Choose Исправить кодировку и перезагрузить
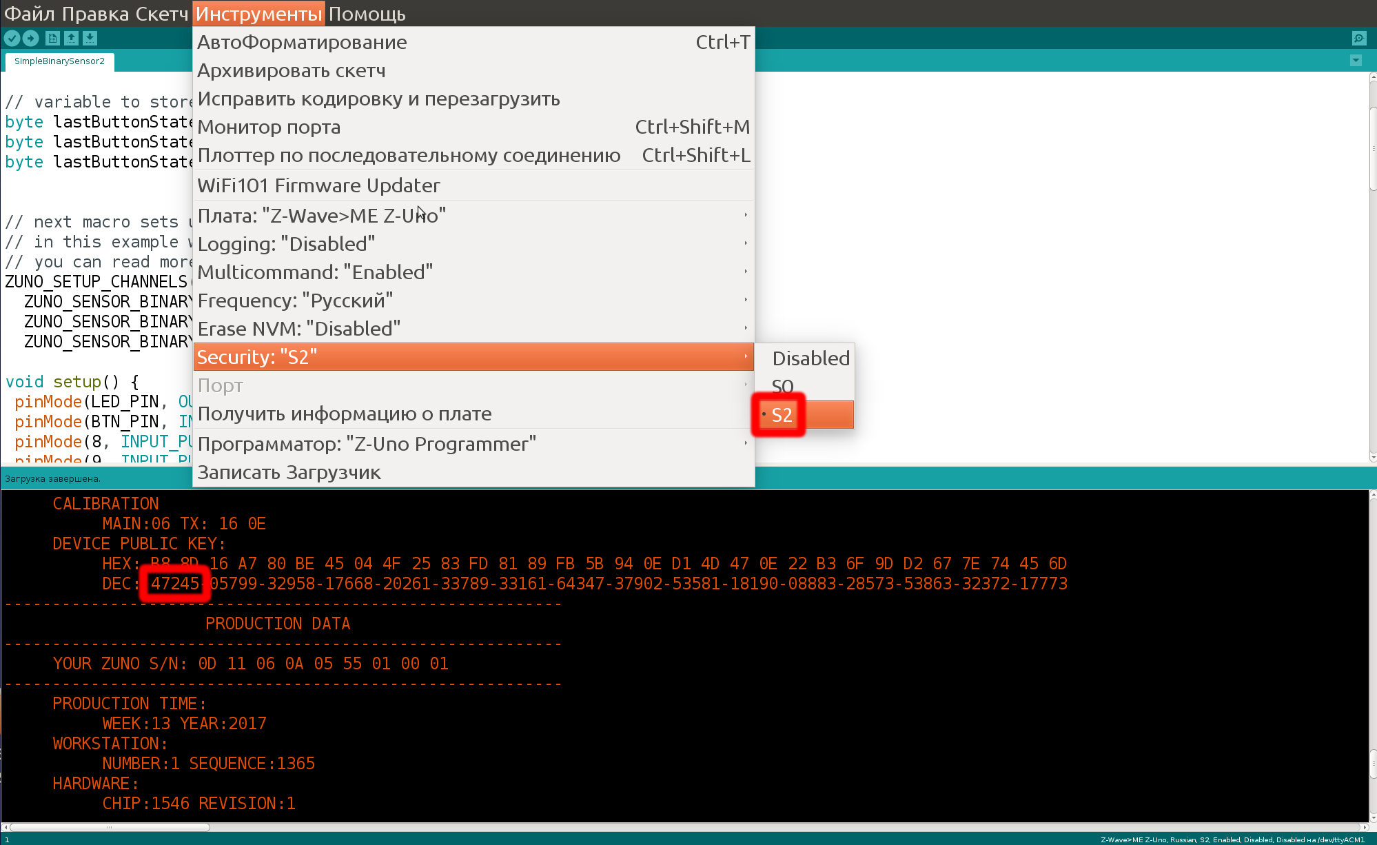The image size is (1377, 845). (x=473, y=99)
